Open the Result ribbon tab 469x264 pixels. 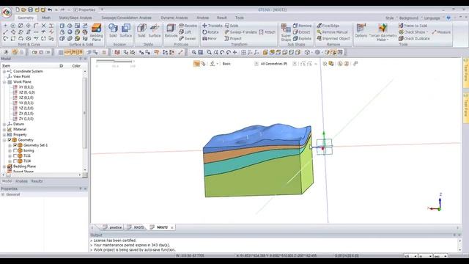(x=221, y=18)
